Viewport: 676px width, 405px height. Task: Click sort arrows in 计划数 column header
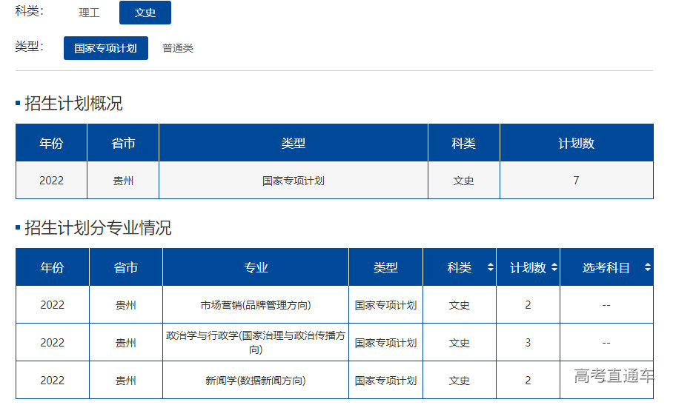[554, 268]
